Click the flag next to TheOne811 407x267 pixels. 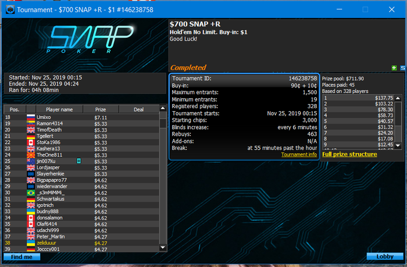(31, 155)
